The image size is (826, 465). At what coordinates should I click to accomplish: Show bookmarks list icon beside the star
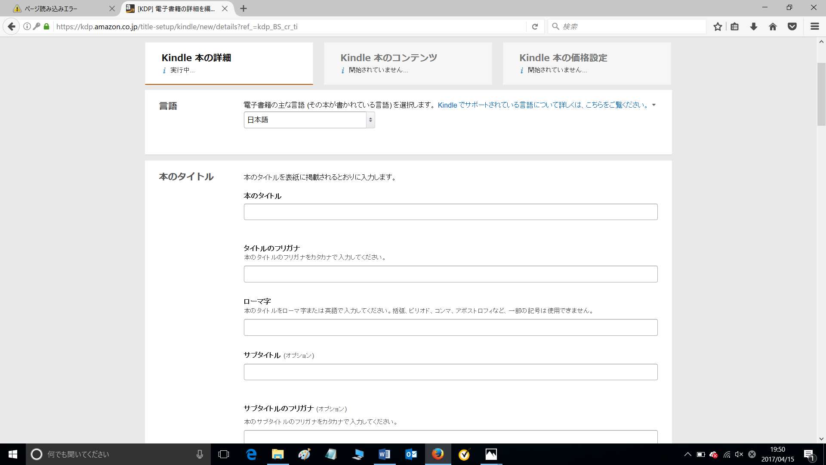pos(734,26)
